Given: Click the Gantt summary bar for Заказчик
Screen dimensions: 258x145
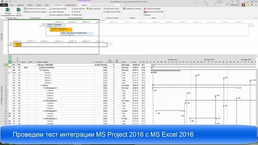Looking at the screenshot, I should pos(166,70).
